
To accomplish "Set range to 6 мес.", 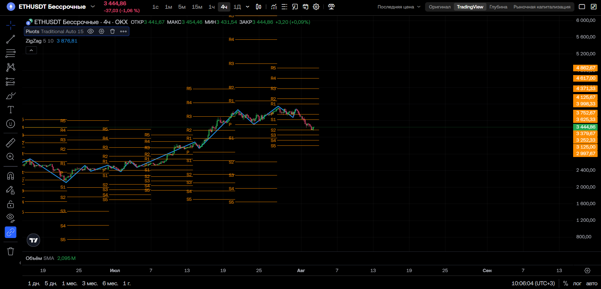I will [110, 283].
